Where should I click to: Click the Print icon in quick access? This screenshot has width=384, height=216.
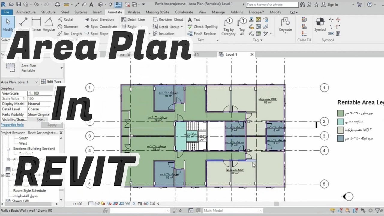(x=57, y=4)
